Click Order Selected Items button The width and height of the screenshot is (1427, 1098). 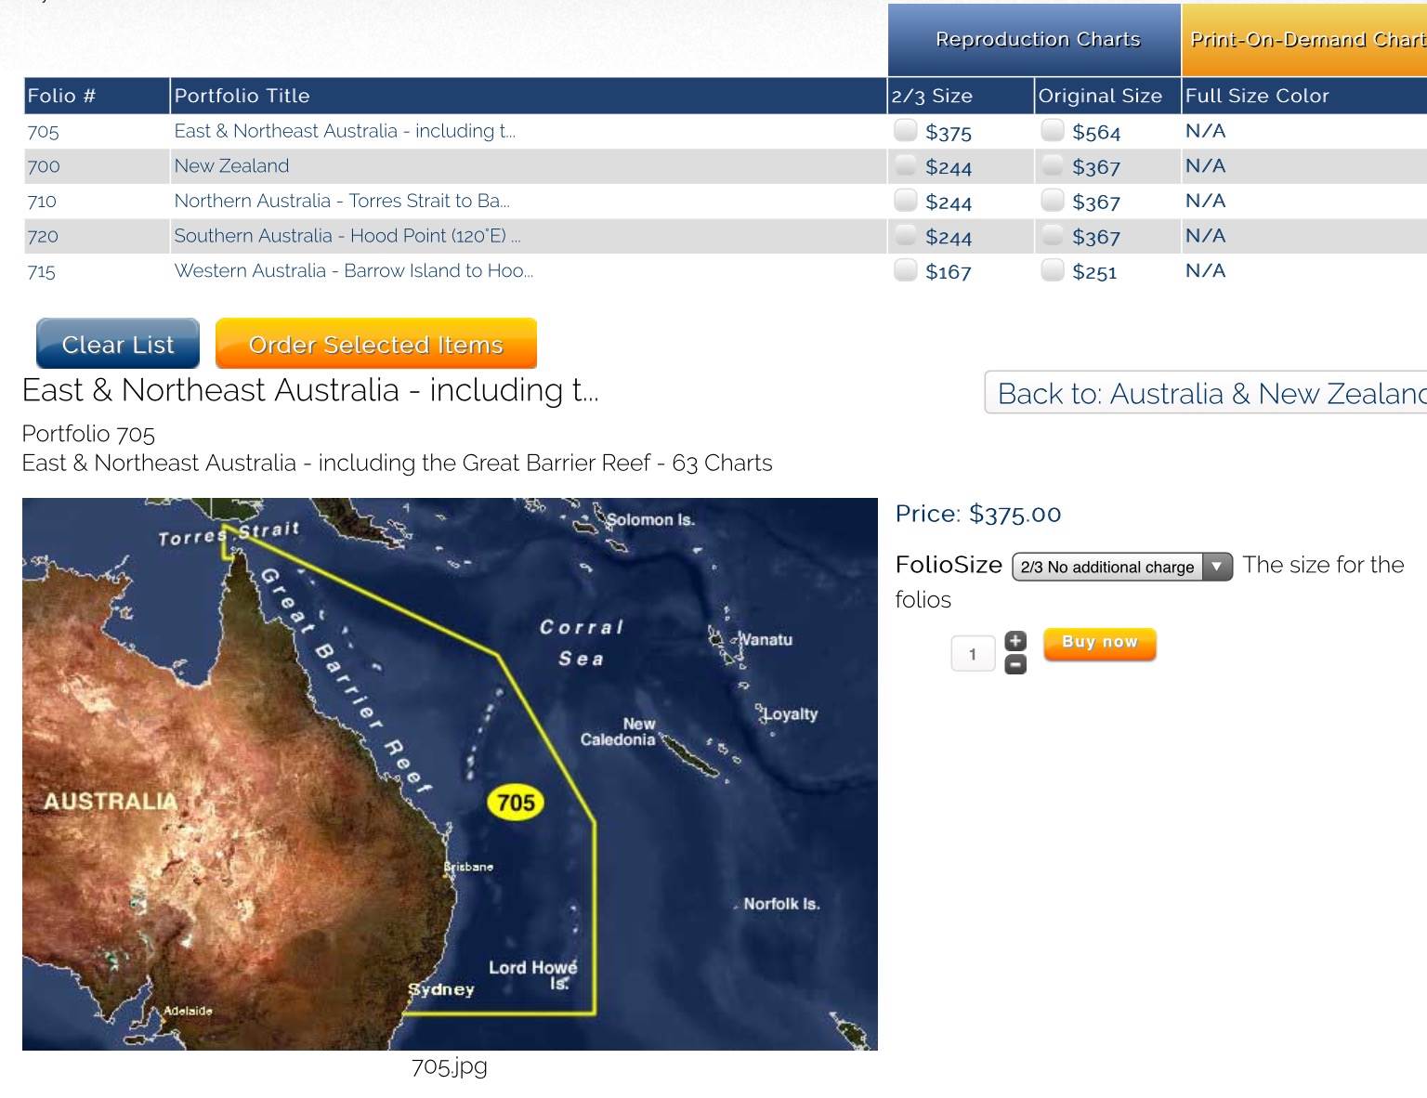point(375,345)
